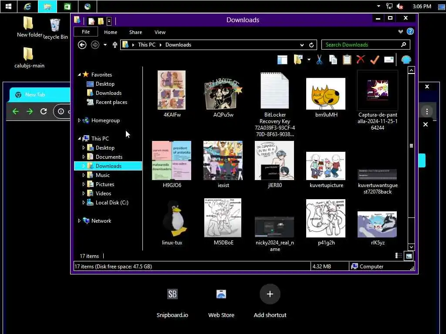
Task: Click Downloads in the address breadcrumb
Action: [178, 45]
